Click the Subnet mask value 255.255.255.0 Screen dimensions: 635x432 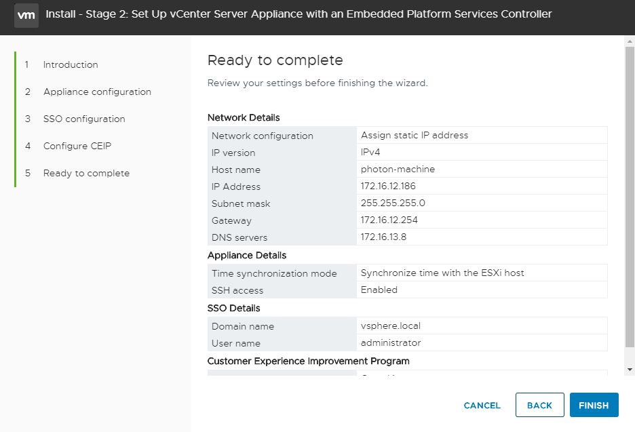(393, 203)
